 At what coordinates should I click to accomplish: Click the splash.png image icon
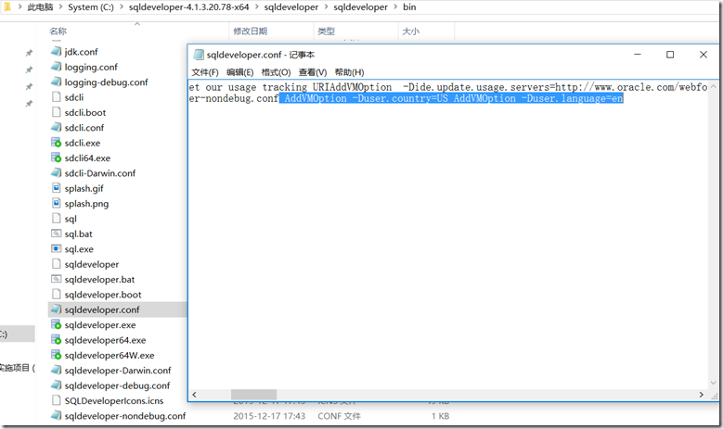(x=57, y=204)
